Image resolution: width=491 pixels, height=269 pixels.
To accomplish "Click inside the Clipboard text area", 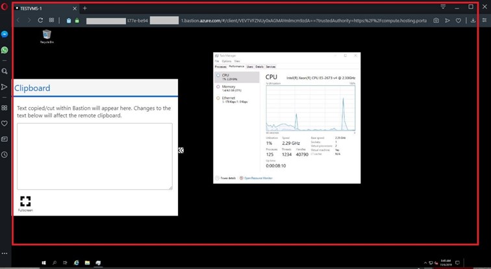I will pyautogui.click(x=95, y=156).
